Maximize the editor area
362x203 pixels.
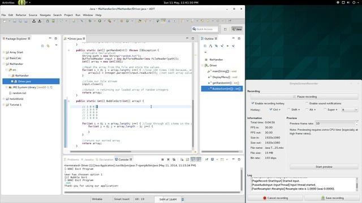point(193,38)
